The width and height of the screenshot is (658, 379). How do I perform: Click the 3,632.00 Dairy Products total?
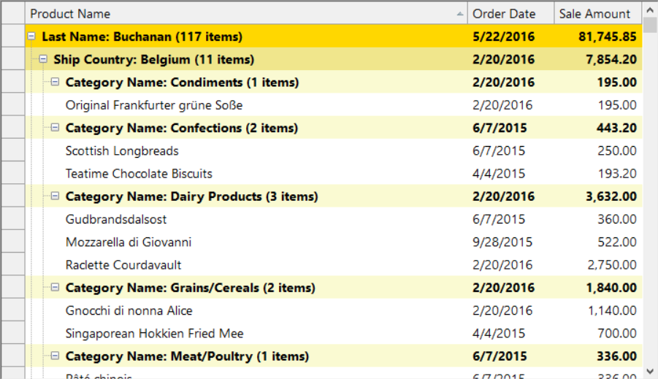(611, 196)
